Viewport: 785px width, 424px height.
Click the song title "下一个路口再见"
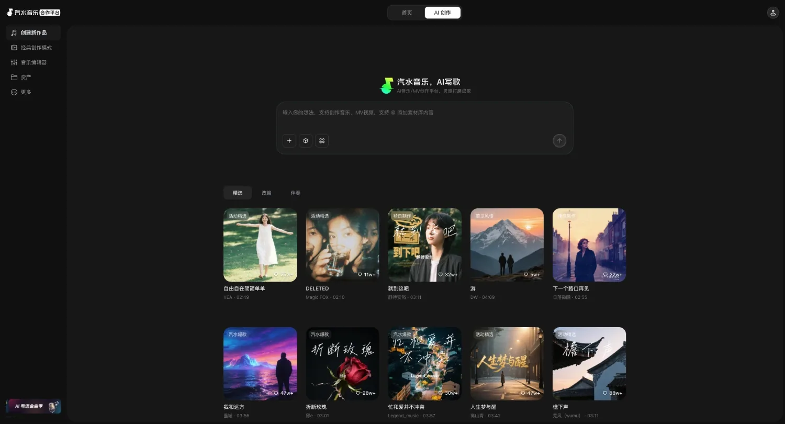570,289
